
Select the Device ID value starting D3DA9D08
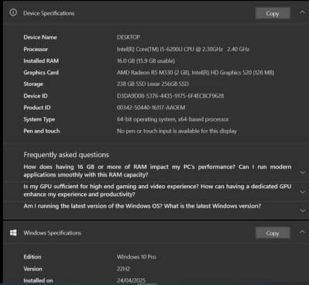click(x=170, y=96)
